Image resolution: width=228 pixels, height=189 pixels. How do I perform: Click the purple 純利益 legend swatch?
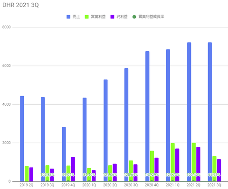(112, 17)
